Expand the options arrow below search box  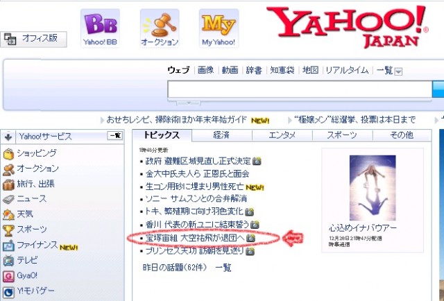pos(189,103)
